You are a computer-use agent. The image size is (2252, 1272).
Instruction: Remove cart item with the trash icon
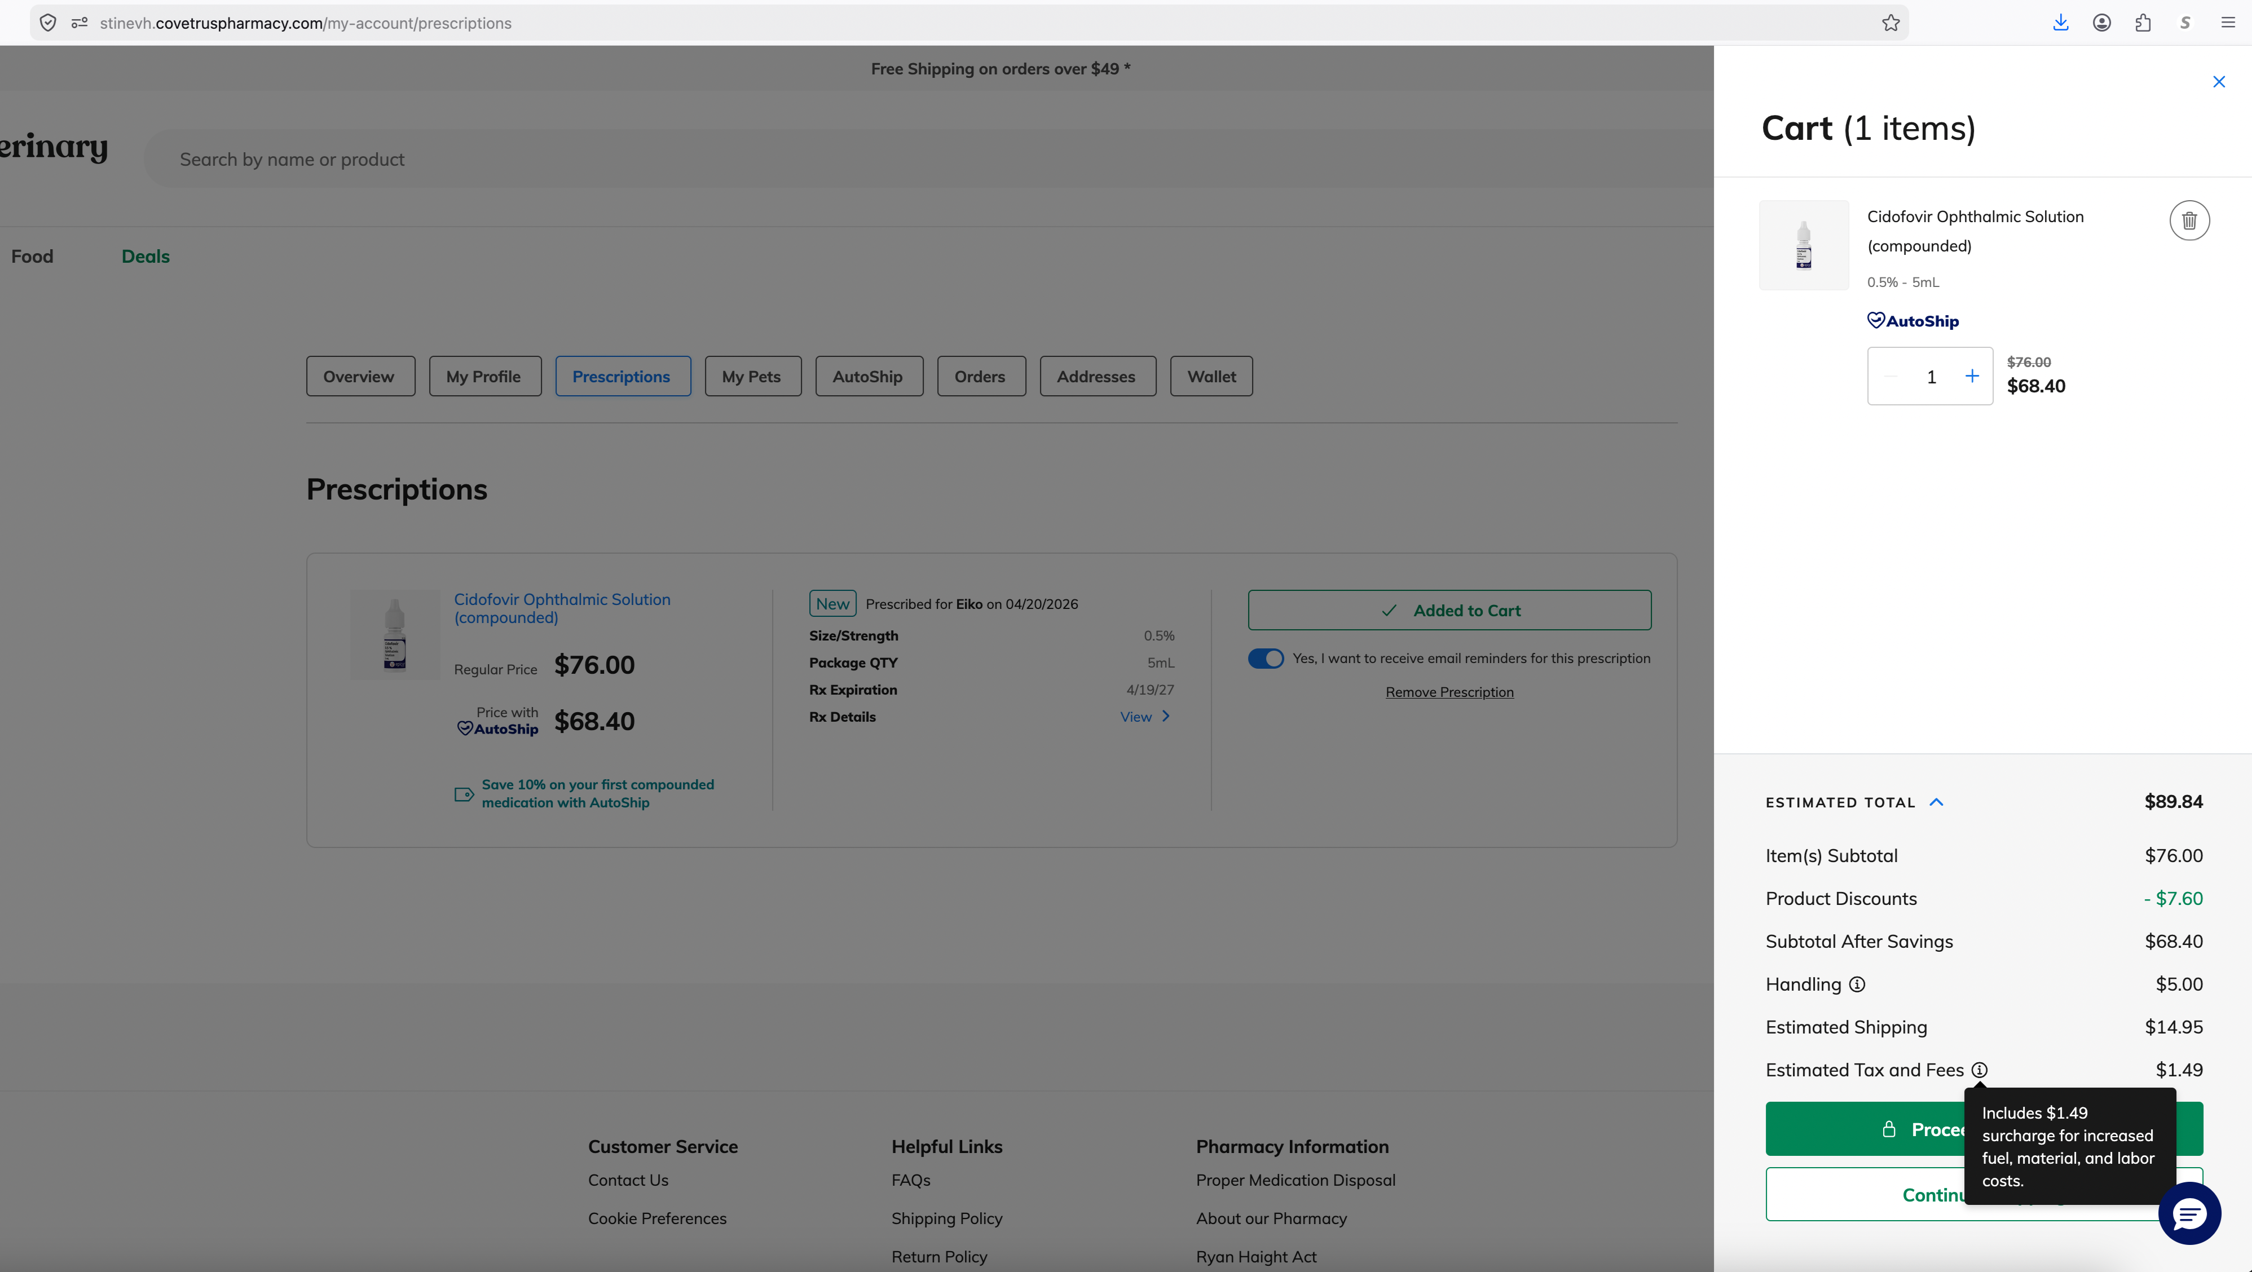tap(2188, 220)
